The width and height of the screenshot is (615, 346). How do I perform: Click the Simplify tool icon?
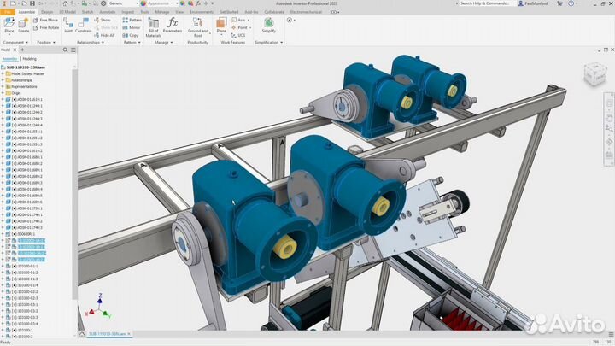(269, 24)
